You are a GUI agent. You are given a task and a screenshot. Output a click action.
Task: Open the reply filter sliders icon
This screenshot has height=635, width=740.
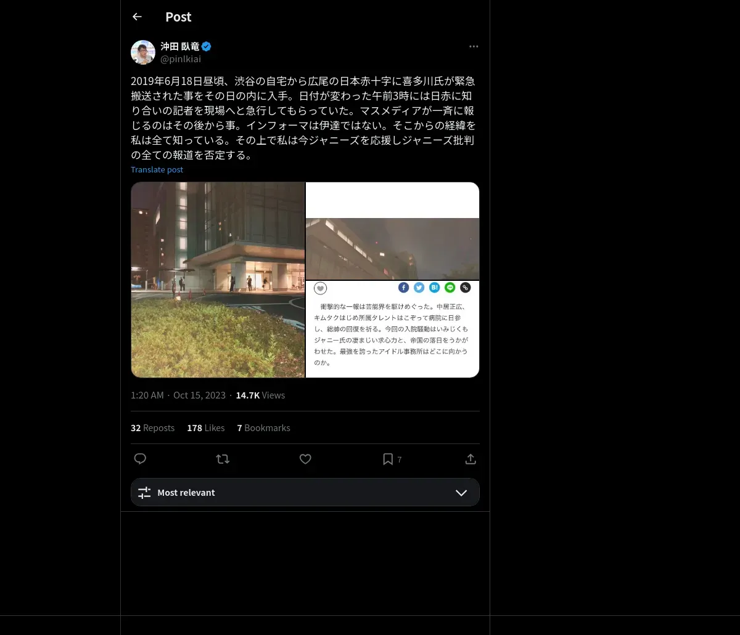pyautogui.click(x=144, y=493)
